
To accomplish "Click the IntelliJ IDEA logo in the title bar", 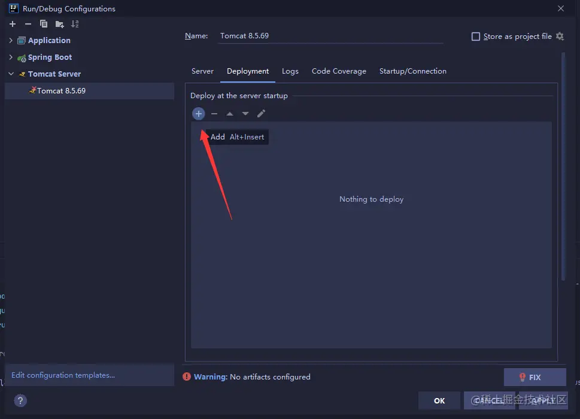I will pyautogui.click(x=13, y=8).
